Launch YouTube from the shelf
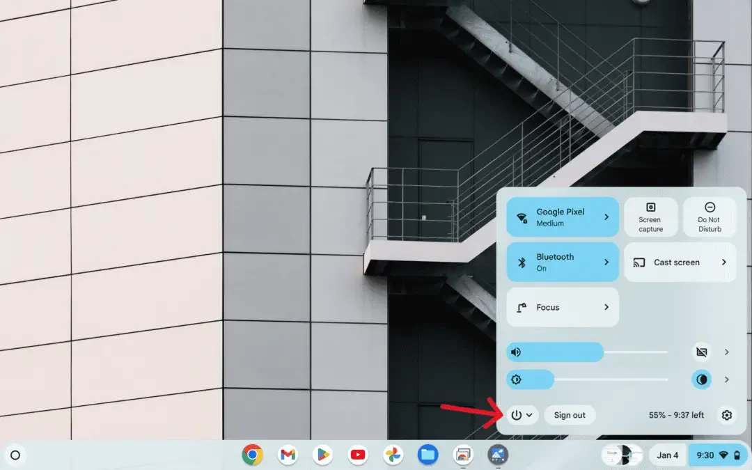 pyautogui.click(x=358, y=455)
